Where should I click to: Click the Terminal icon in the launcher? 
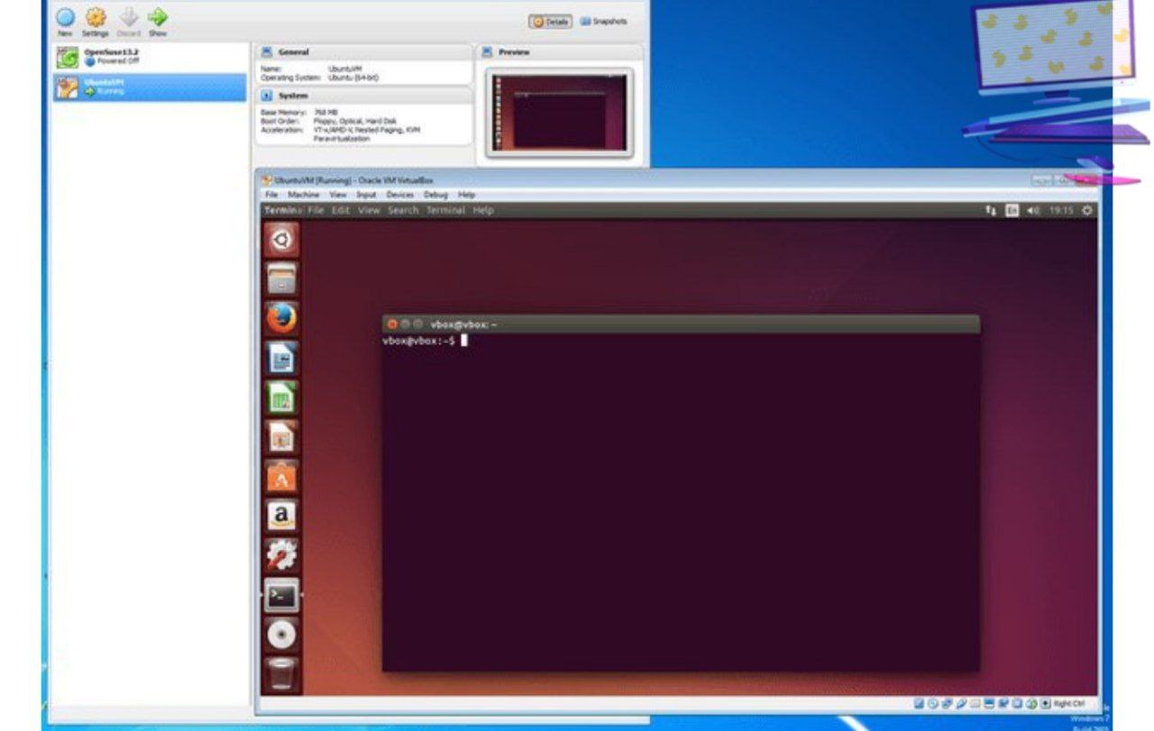(x=282, y=595)
